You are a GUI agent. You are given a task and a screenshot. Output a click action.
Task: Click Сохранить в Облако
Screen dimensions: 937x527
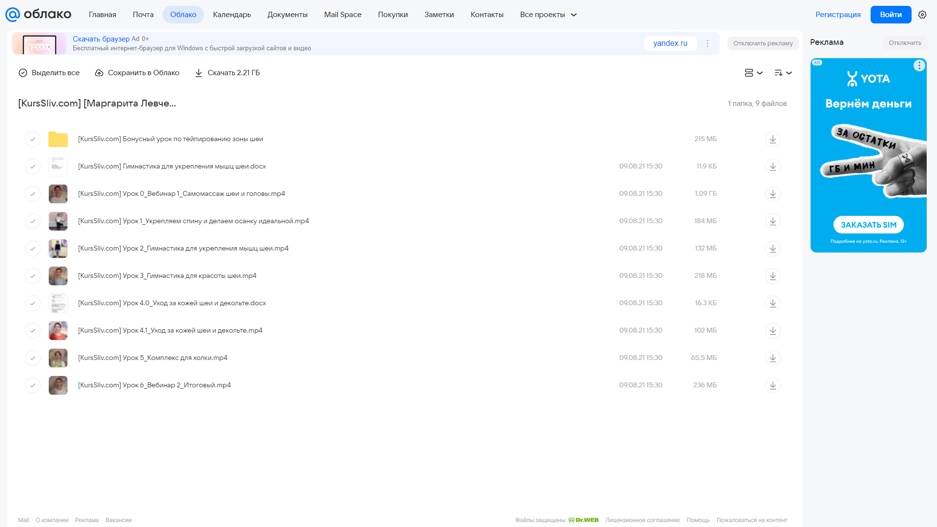[137, 73]
